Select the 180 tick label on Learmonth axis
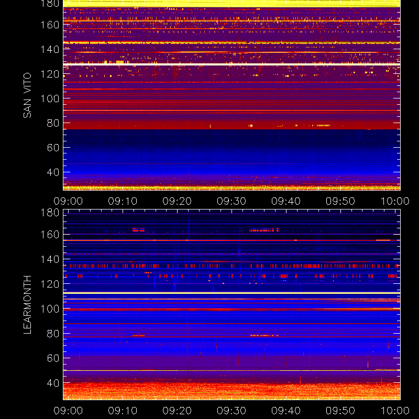The width and height of the screenshot is (419, 419). coord(50,213)
